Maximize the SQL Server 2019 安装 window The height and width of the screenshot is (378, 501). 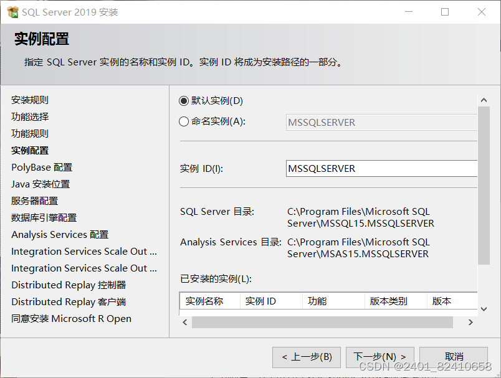pos(445,12)
